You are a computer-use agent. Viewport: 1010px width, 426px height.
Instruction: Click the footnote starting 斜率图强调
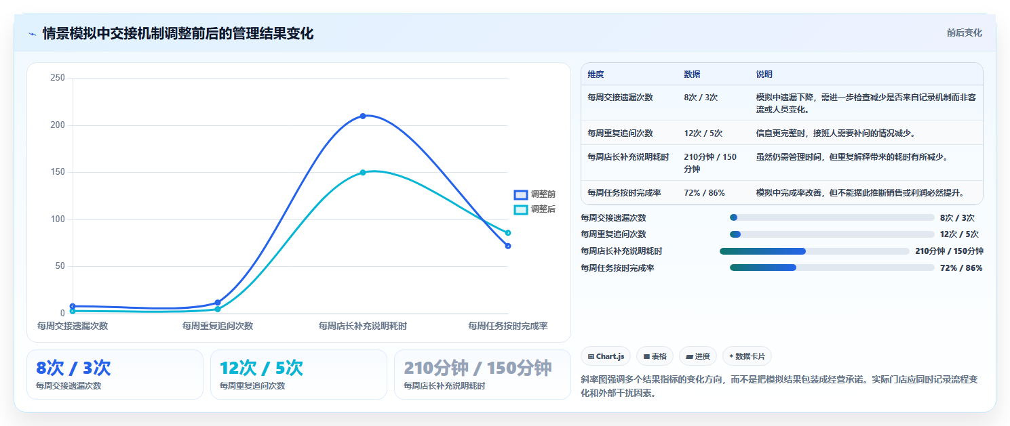coord(779,385)
